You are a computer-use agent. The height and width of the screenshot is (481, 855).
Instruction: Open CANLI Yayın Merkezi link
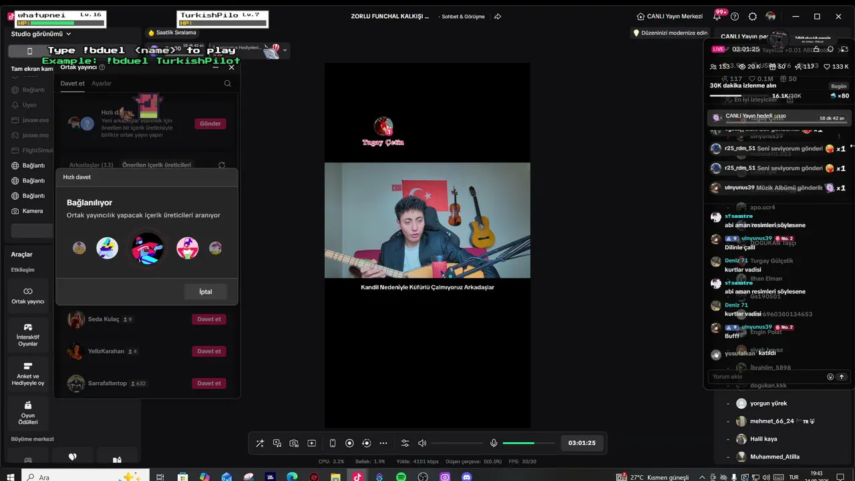[669, 16]
